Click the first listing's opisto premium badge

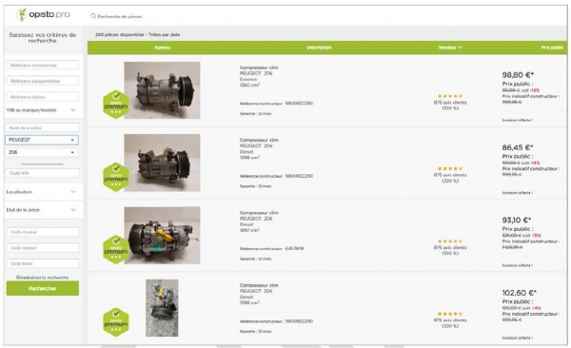(x=116, y=105)
